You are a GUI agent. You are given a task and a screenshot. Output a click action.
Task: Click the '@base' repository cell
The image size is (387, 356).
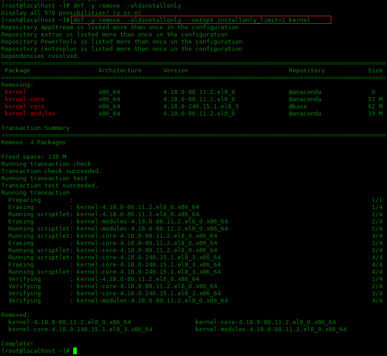pos(298,107)
